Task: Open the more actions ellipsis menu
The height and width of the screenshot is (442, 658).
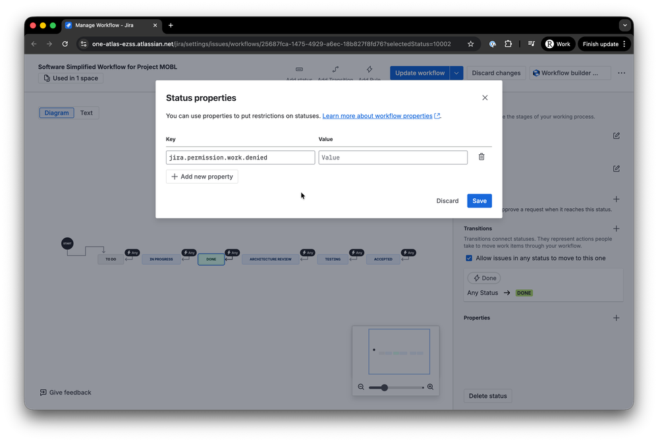Action: pyautogui.click(x=622, y=73)
